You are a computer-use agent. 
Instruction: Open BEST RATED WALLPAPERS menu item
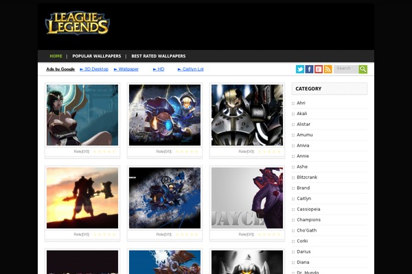pyautogui.click(x=159, y=56)
